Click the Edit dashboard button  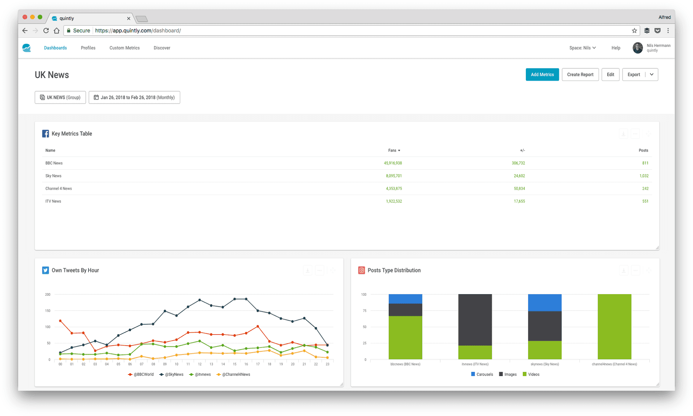(610, 75)
